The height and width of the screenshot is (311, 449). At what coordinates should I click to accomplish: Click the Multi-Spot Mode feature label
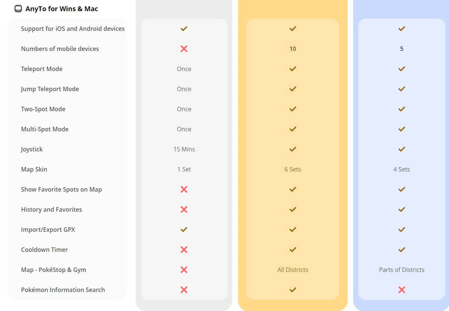tap(45, 129)
